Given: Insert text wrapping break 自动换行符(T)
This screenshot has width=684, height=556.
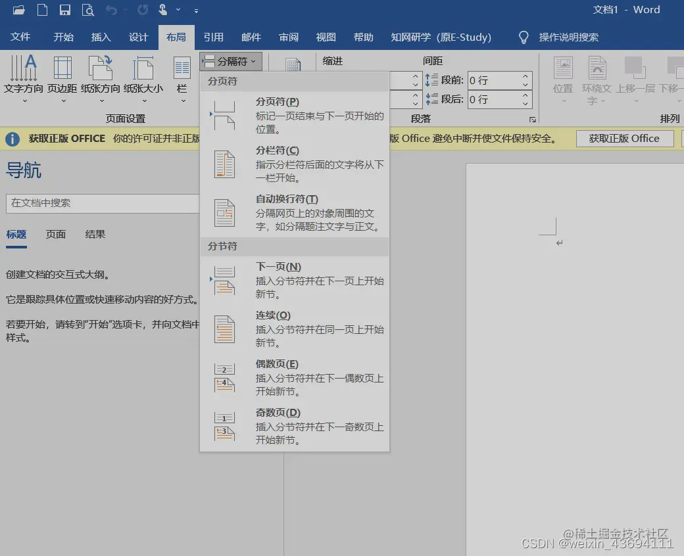Looking at the screenshot, I should click(295, 213).
